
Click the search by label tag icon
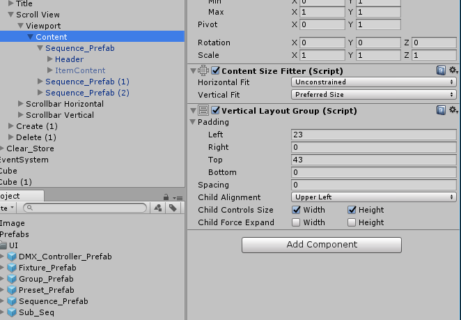[x=173, y=208]
